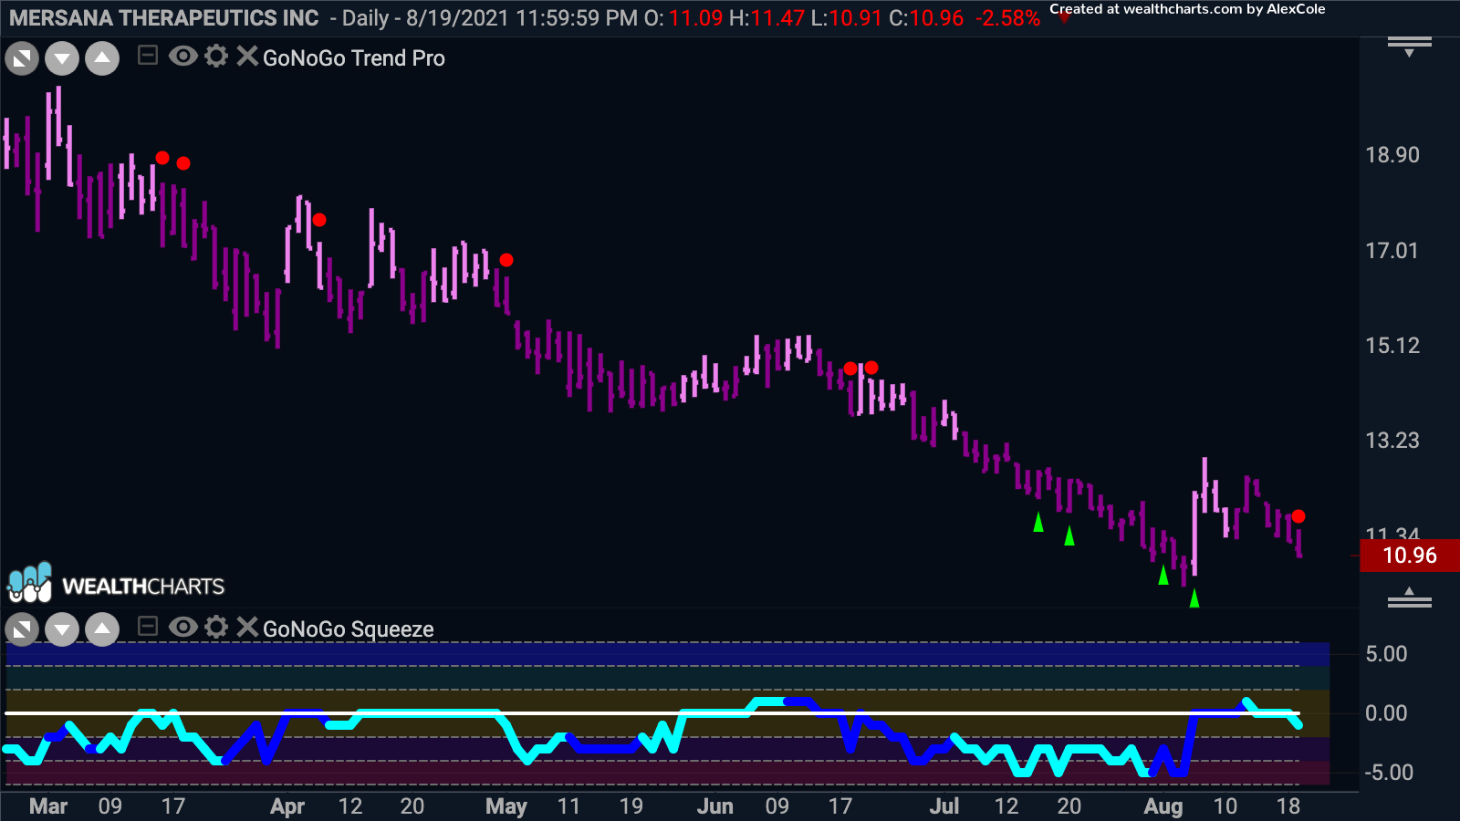Click the 17.01 price axis label

pos(1392,251)
